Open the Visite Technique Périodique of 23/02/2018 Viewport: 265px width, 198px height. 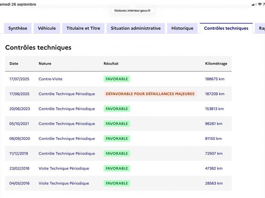point(64,168)
